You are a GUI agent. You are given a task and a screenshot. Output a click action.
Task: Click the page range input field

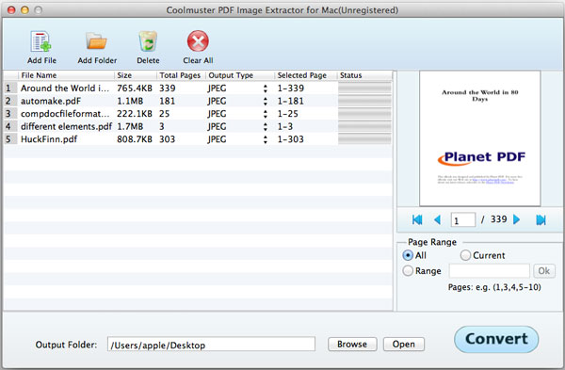click(x=490, y=270)
